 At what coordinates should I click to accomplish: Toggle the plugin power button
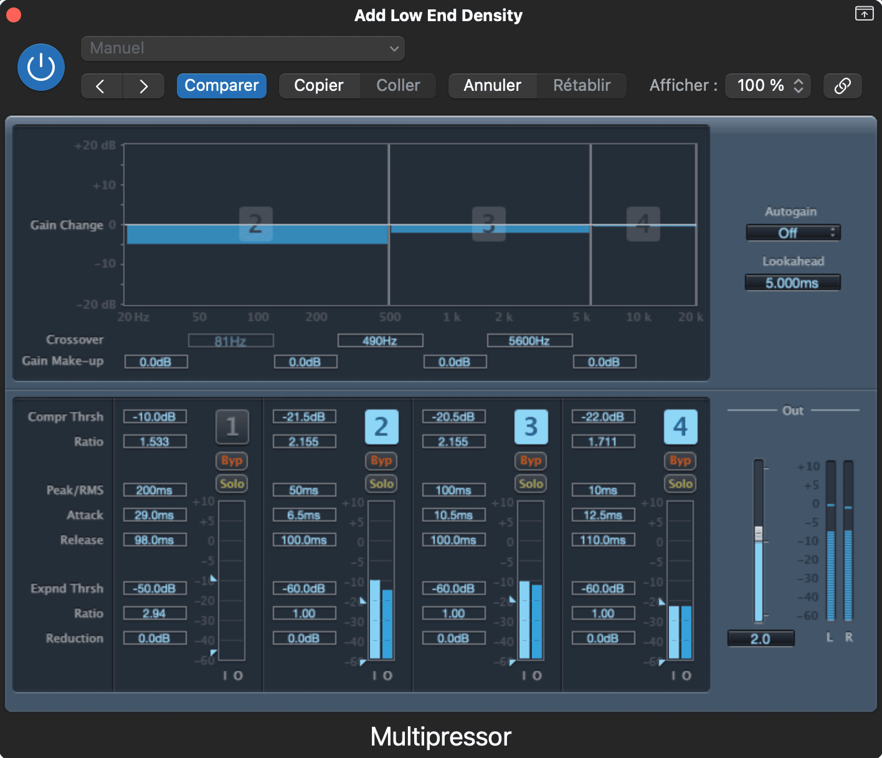pos(41,67)
